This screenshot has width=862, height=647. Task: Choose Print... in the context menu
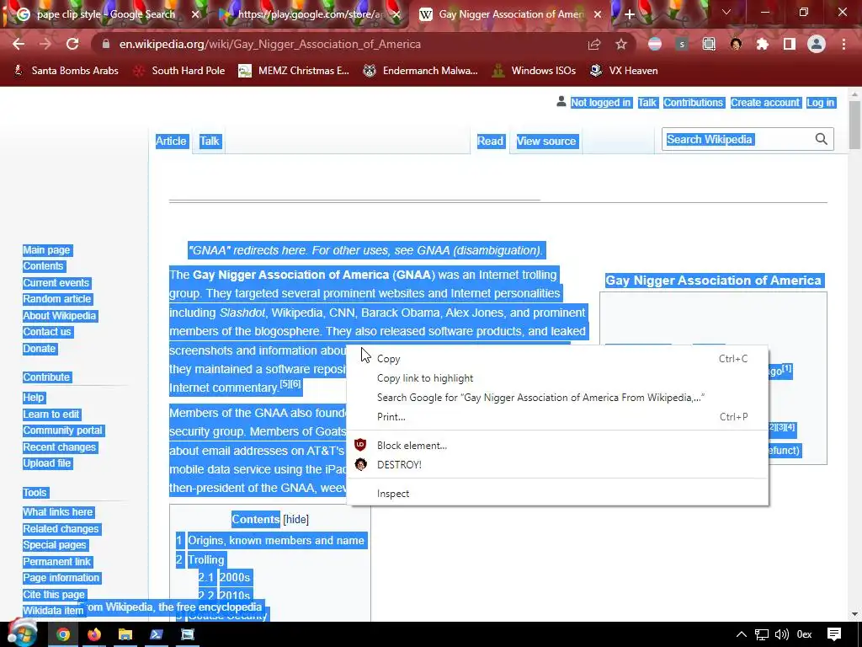point(557,416)
